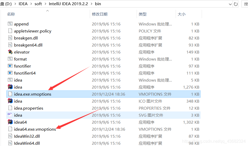
Task: Sort files by the 类型 column header
Action: pyautogui.click(x=143, y=14)
